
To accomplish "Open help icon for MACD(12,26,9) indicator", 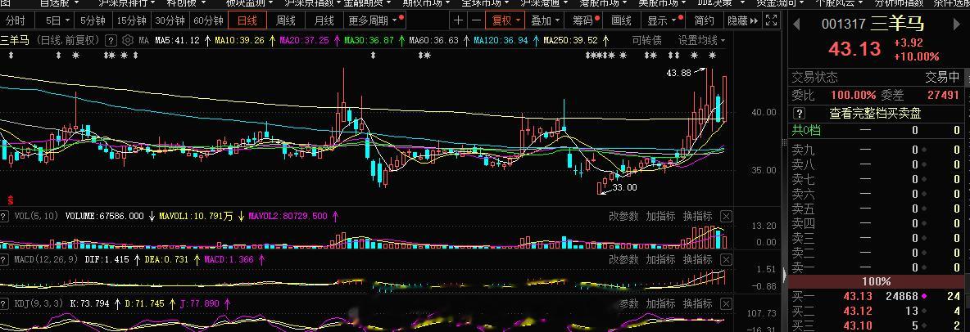I will 5,260.
